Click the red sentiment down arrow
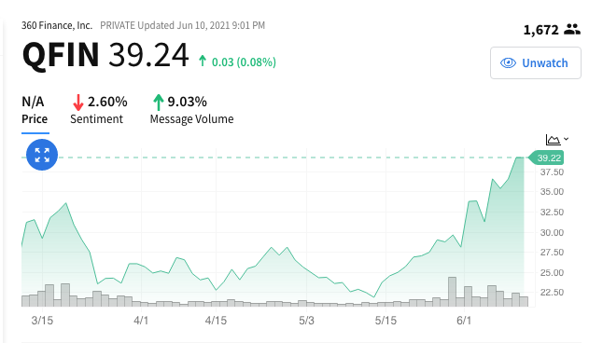The height and width of the screenshot is (343, 589). point(77,103)
